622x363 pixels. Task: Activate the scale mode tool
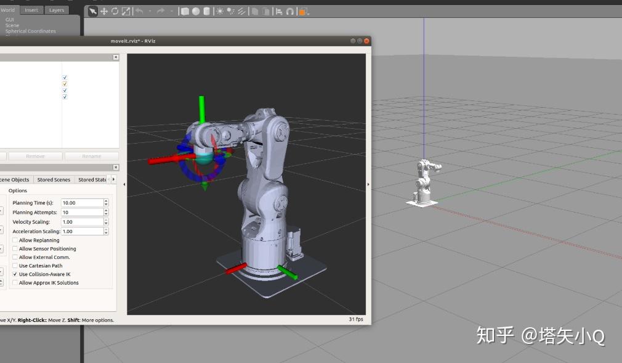(x=126, y=11)
